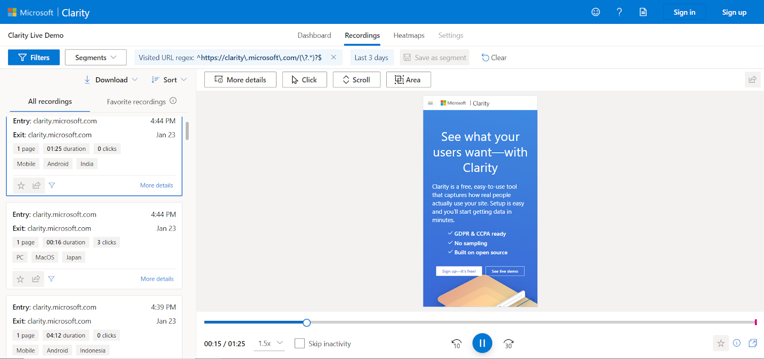This screenshot has width=764, height=359.
Task: Click the expand player icon
Action: (753, 343)
